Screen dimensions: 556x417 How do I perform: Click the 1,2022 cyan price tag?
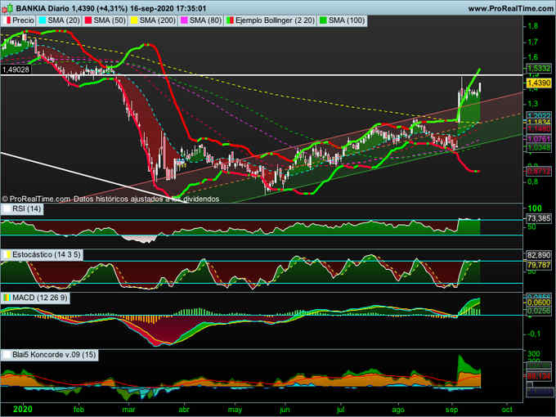[539, 115]
